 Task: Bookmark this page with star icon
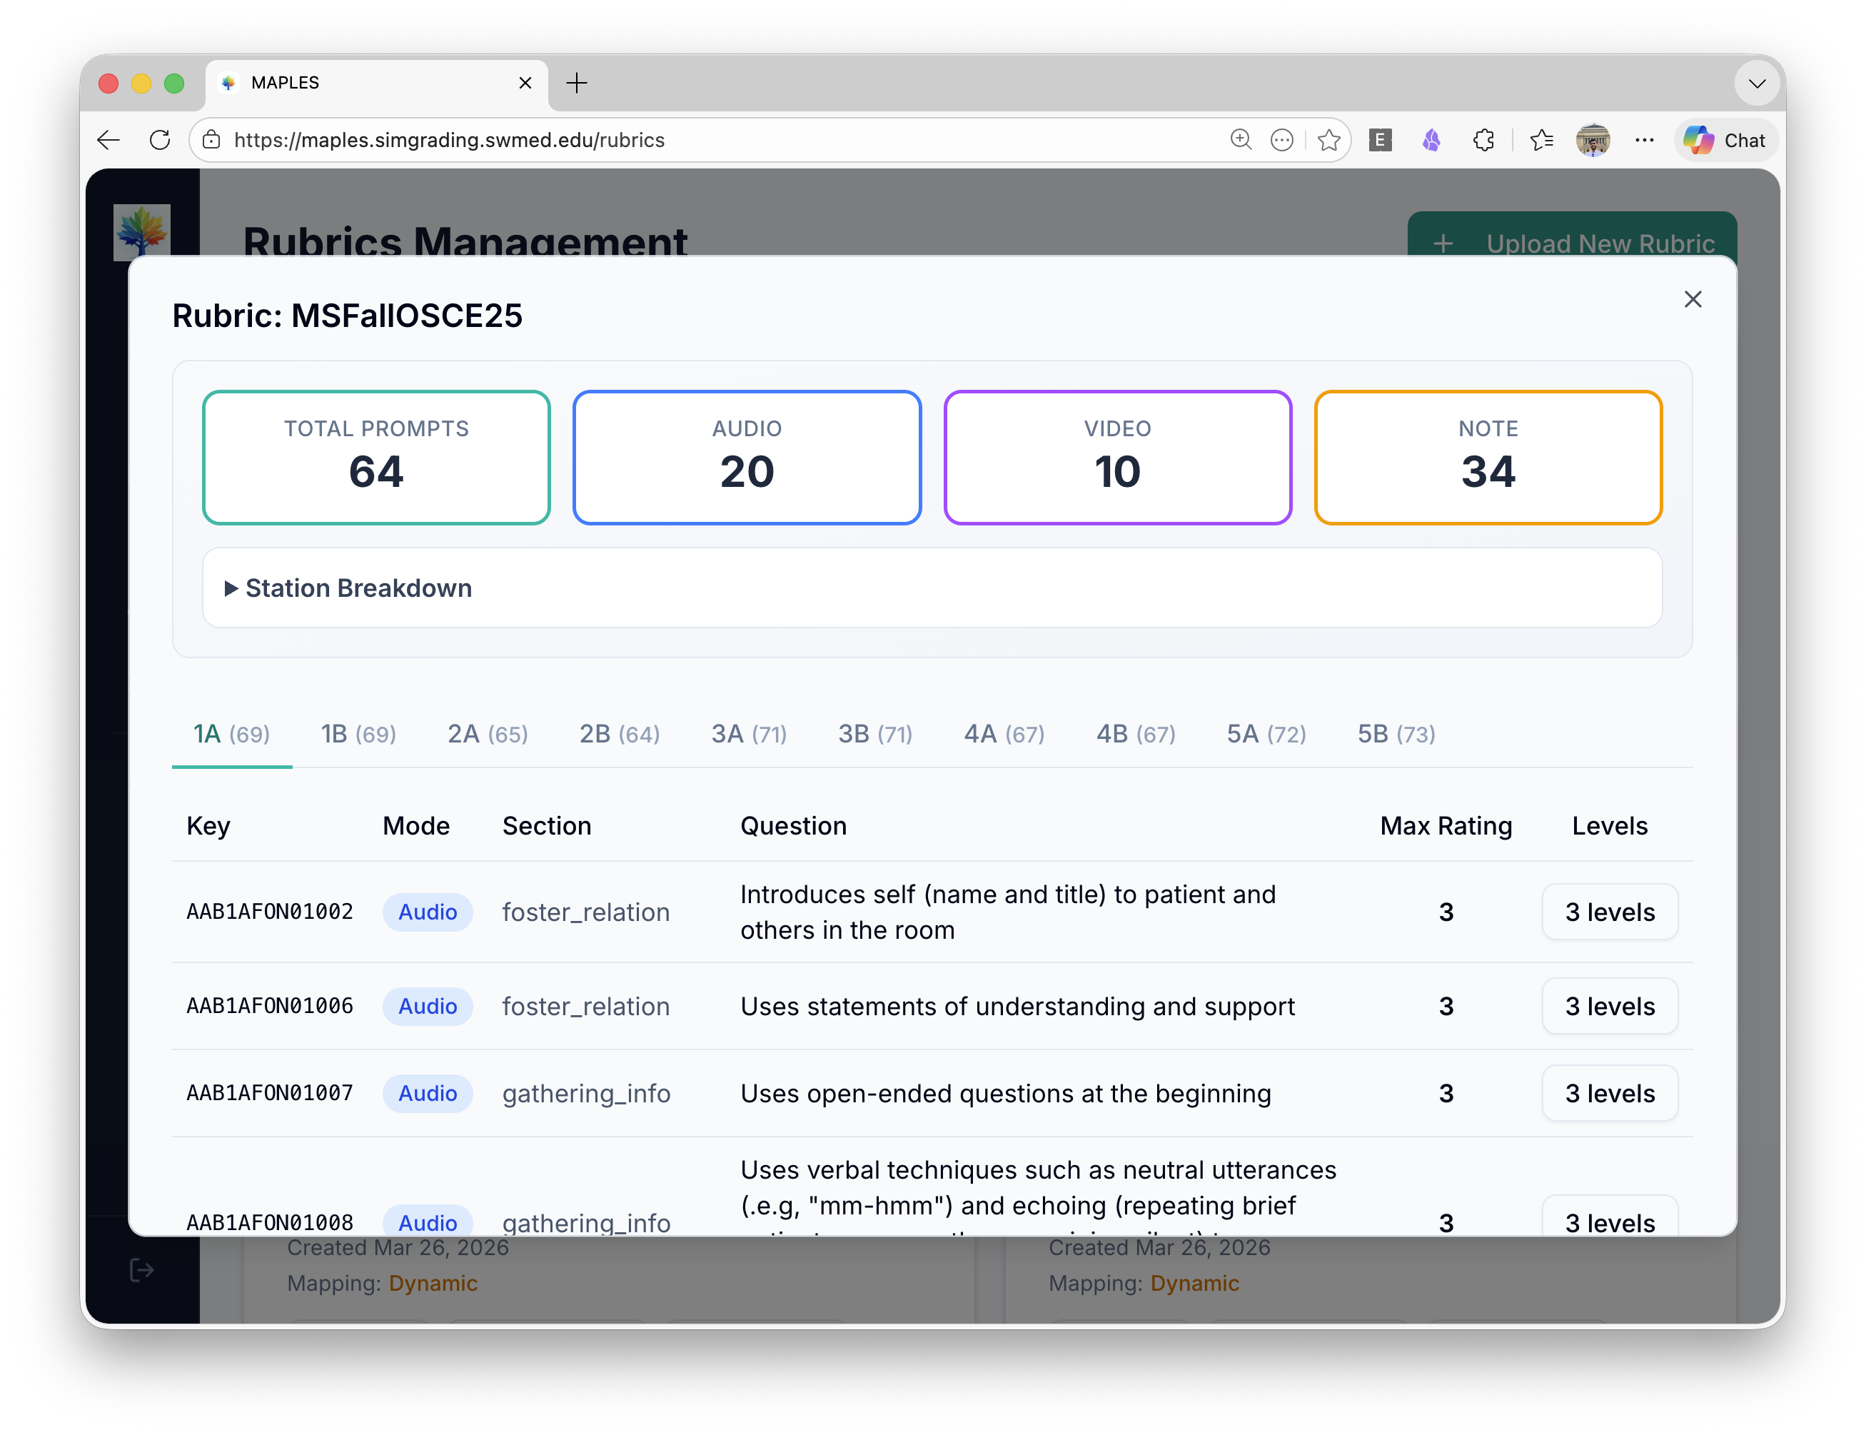tap(1328, 140)
